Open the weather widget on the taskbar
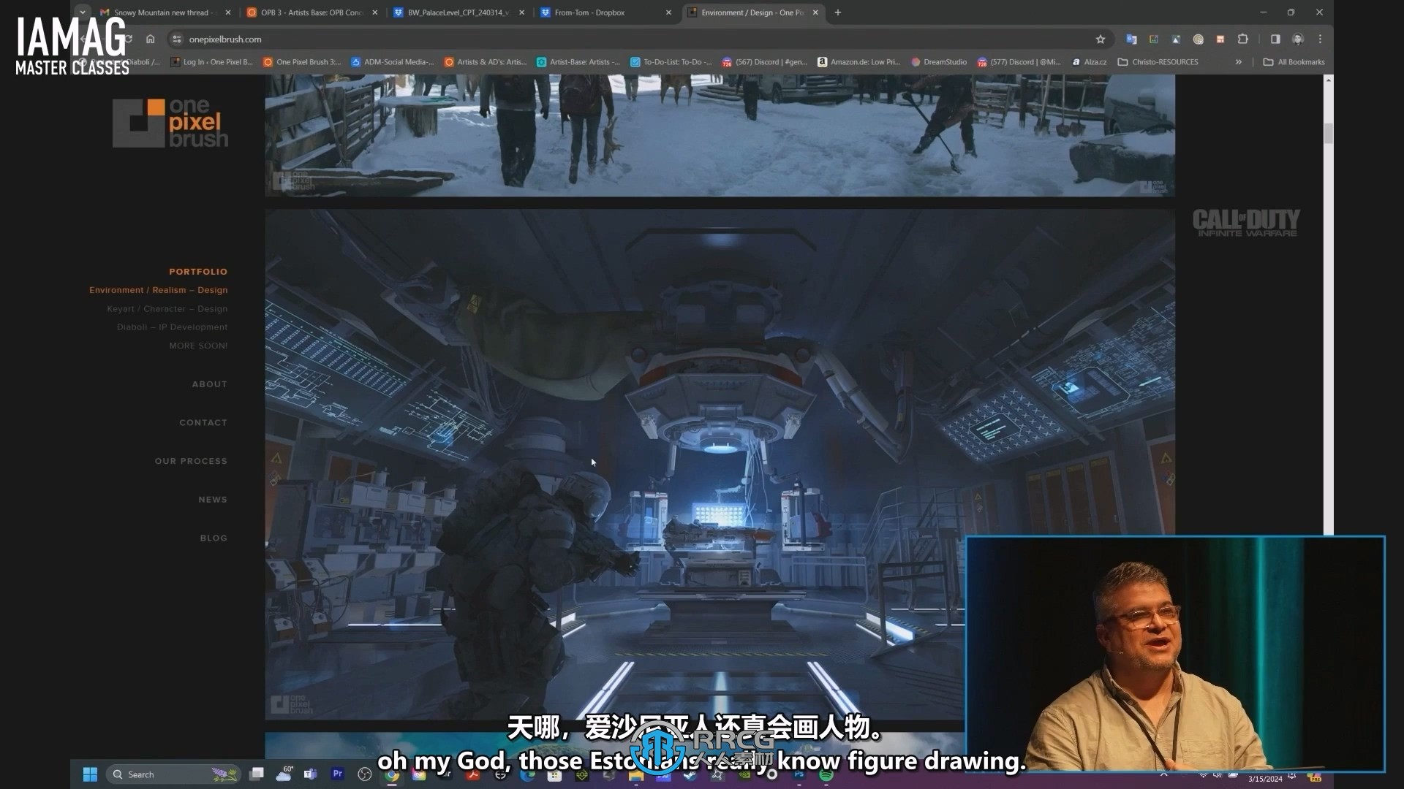Image resolution: width=1404 pixels, height=789 pixels. 284,774
